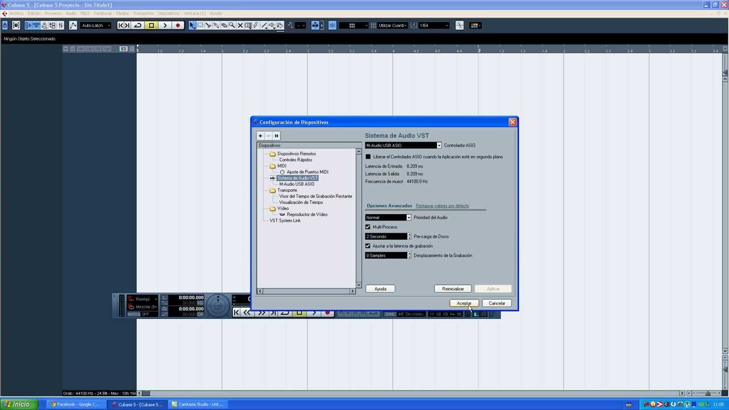Open the Transporte menu

point(144,13)
